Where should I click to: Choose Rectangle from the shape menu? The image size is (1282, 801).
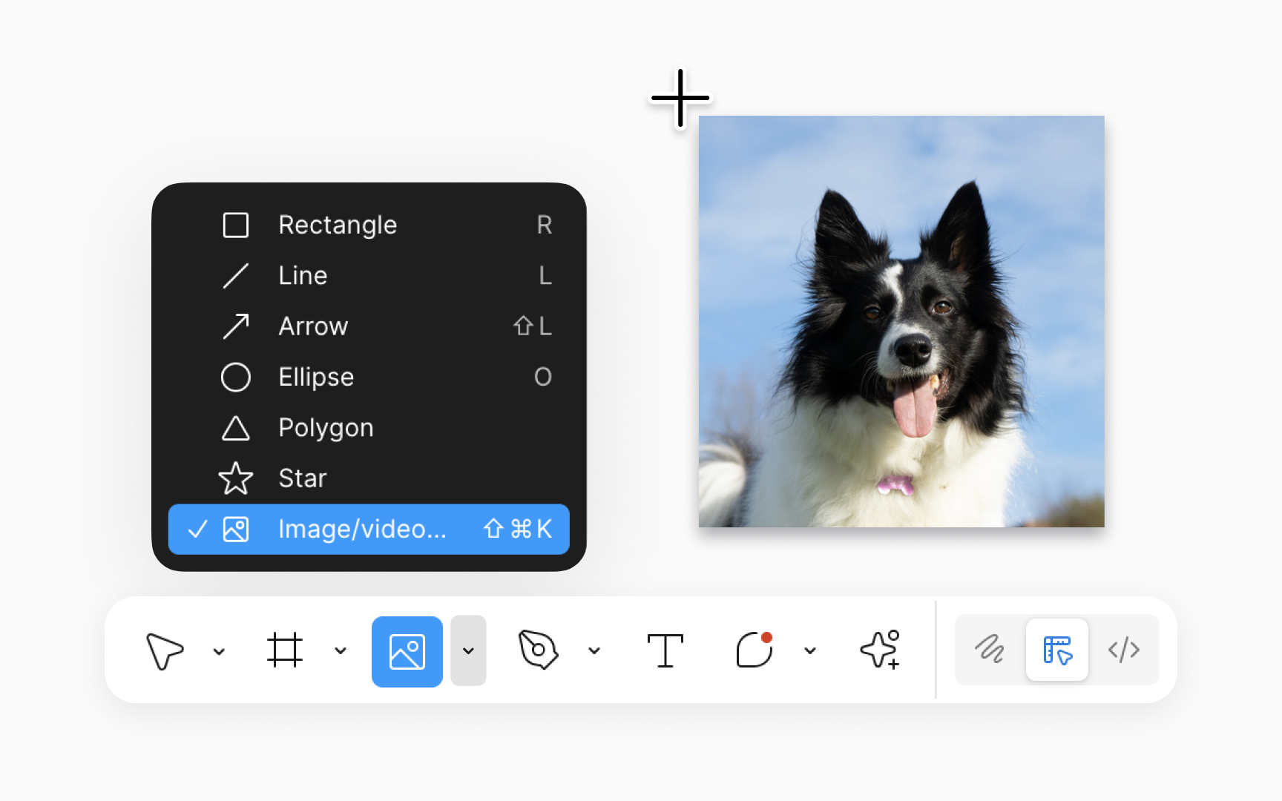pos(338,225)
